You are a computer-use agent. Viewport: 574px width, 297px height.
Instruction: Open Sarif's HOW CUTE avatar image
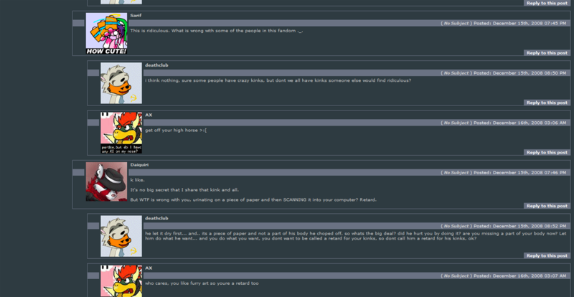click(x=106, y=33)
